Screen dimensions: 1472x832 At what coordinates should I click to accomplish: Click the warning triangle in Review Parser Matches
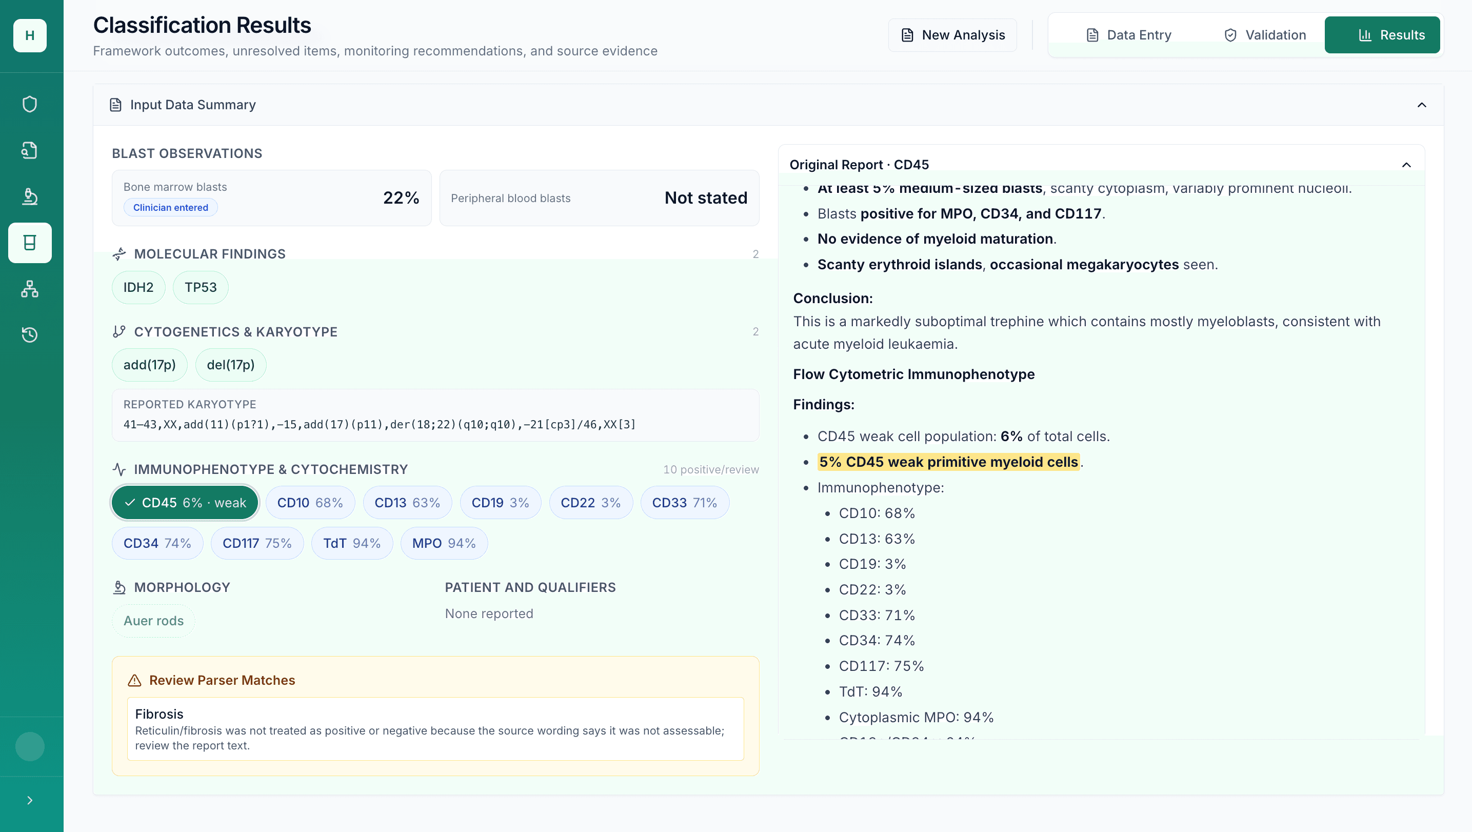pos(134,681)
